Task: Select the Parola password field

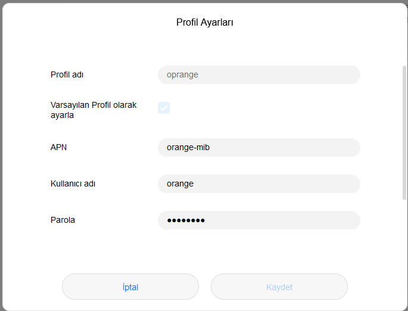Action: point(258,220)
